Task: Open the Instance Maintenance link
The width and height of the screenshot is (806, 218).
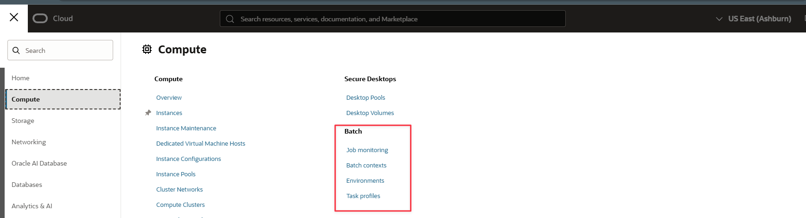Action: (x=186, y=128)
